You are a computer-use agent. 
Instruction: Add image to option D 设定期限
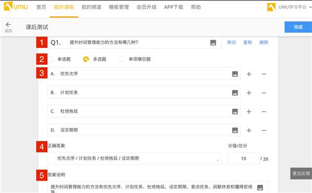pos(235,131)
